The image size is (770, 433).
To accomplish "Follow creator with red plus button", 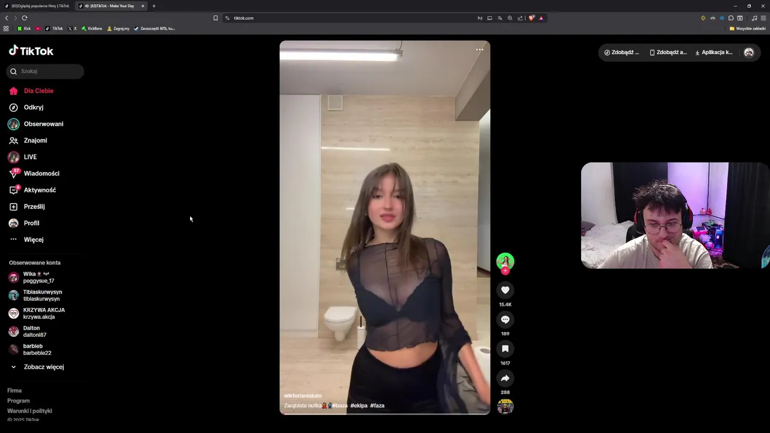I will (x=505, y=271).
